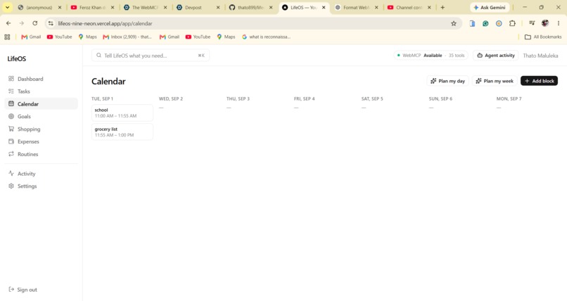
Task: Open the first Gmail bookmark
Action: (x=31, y=37)
